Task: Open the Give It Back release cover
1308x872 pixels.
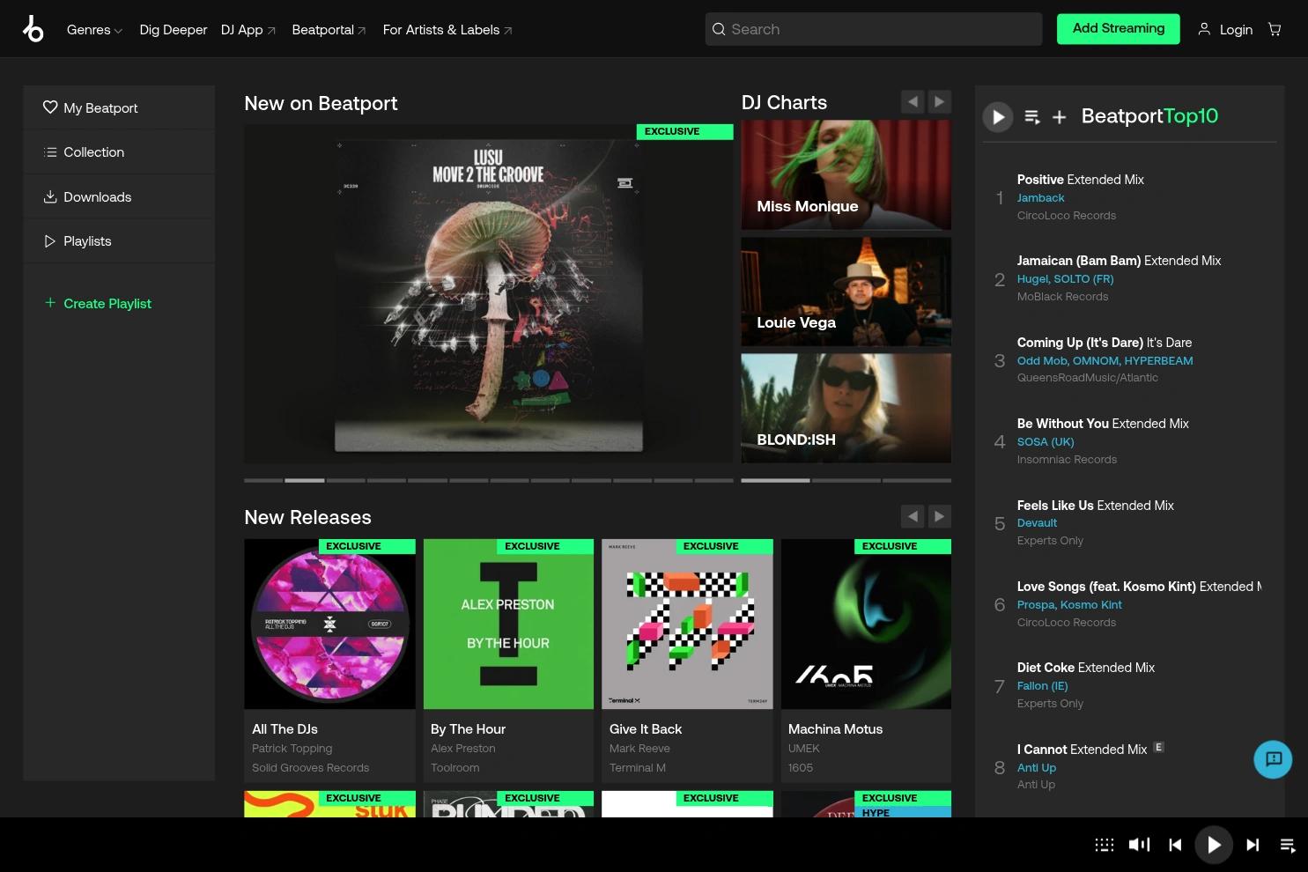Action: tap(687, 624)
